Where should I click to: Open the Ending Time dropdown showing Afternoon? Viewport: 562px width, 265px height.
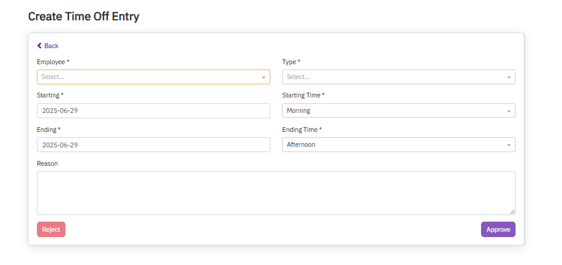tap(393, 144)
